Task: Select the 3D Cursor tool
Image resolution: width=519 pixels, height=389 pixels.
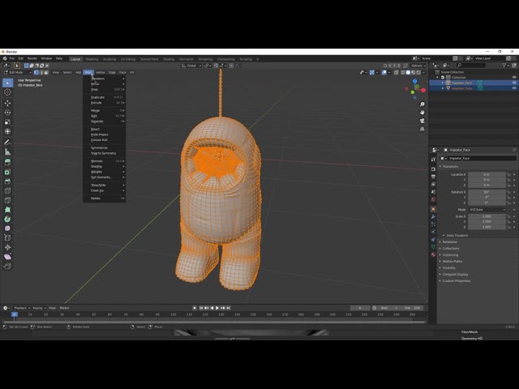Action: click(x=7, y=92)
